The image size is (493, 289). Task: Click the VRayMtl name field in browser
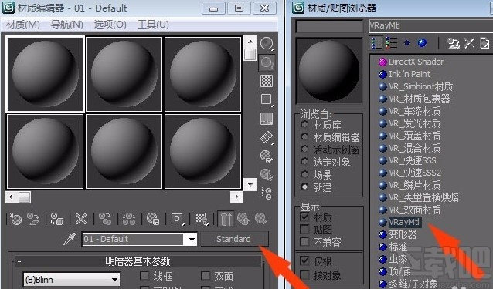click(x=430, y=25)
